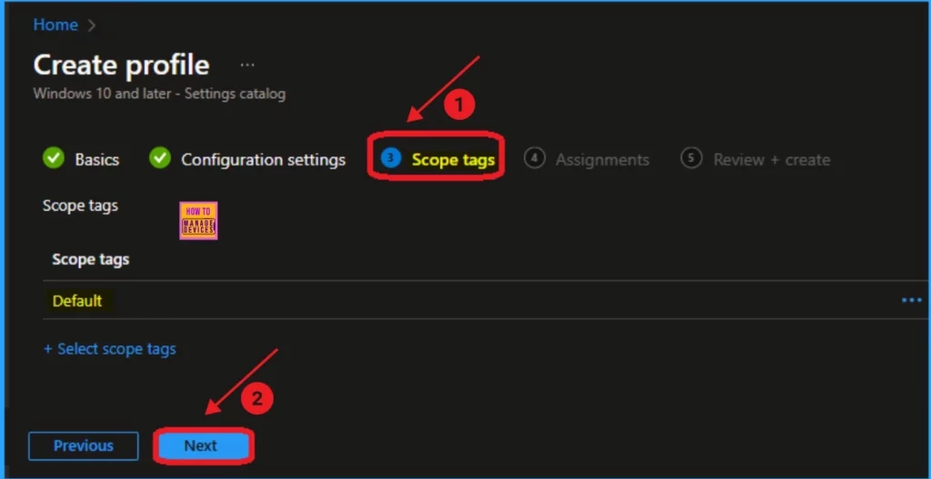Click the step 5 circle icon
931x479 pixels.
(691, 158)
